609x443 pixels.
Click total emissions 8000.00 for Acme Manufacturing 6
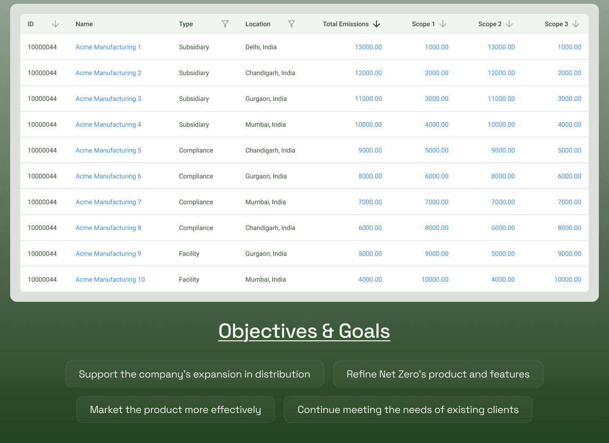tap(370, 176)
